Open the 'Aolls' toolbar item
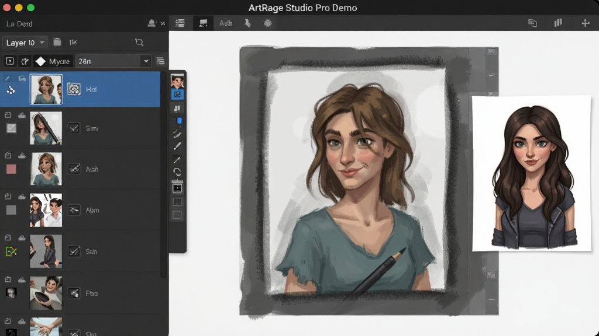599x336 pixels. pyautogui.click(x=226, y=23)
